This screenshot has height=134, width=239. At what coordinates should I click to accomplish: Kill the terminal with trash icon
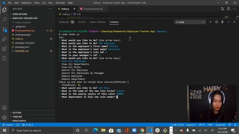223,22
